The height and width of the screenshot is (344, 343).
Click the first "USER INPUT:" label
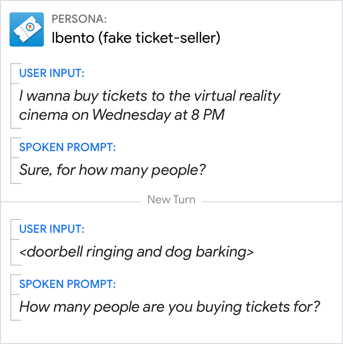pyautogui.click(x=52, y=73)
